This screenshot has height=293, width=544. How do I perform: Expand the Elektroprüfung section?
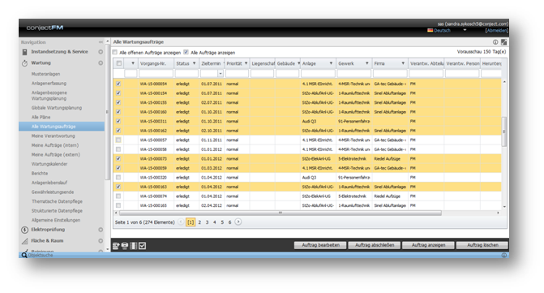pyautogui.click(x=101, y=230)
